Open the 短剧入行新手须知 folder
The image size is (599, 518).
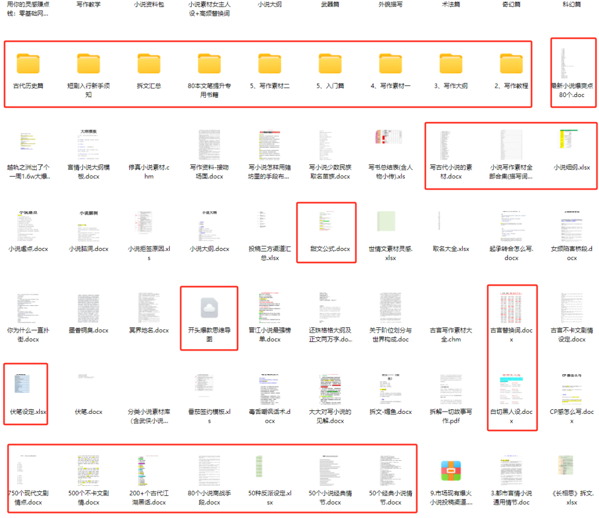coord(88,63)
